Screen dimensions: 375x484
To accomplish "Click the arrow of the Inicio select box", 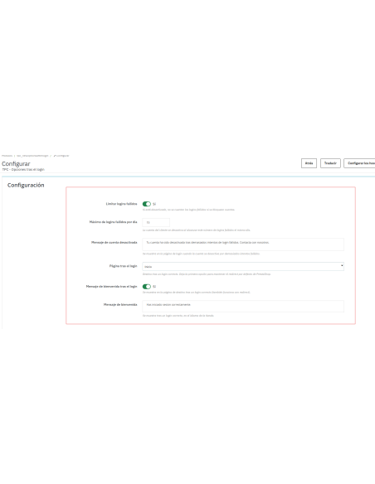I will point(342,265).
